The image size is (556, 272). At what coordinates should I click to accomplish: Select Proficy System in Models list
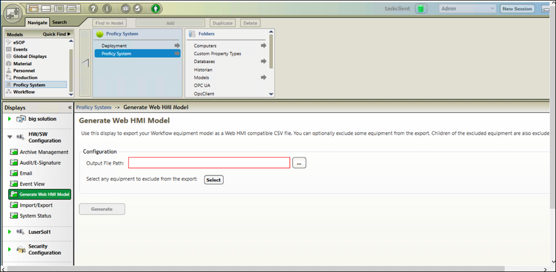point(36,85)
